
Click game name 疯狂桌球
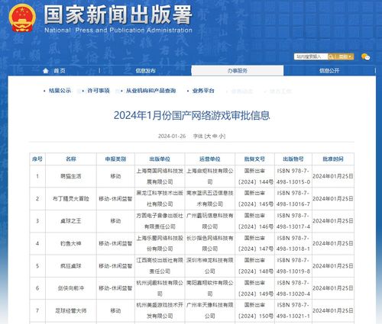pyautogui.click(x=71, y=266)
